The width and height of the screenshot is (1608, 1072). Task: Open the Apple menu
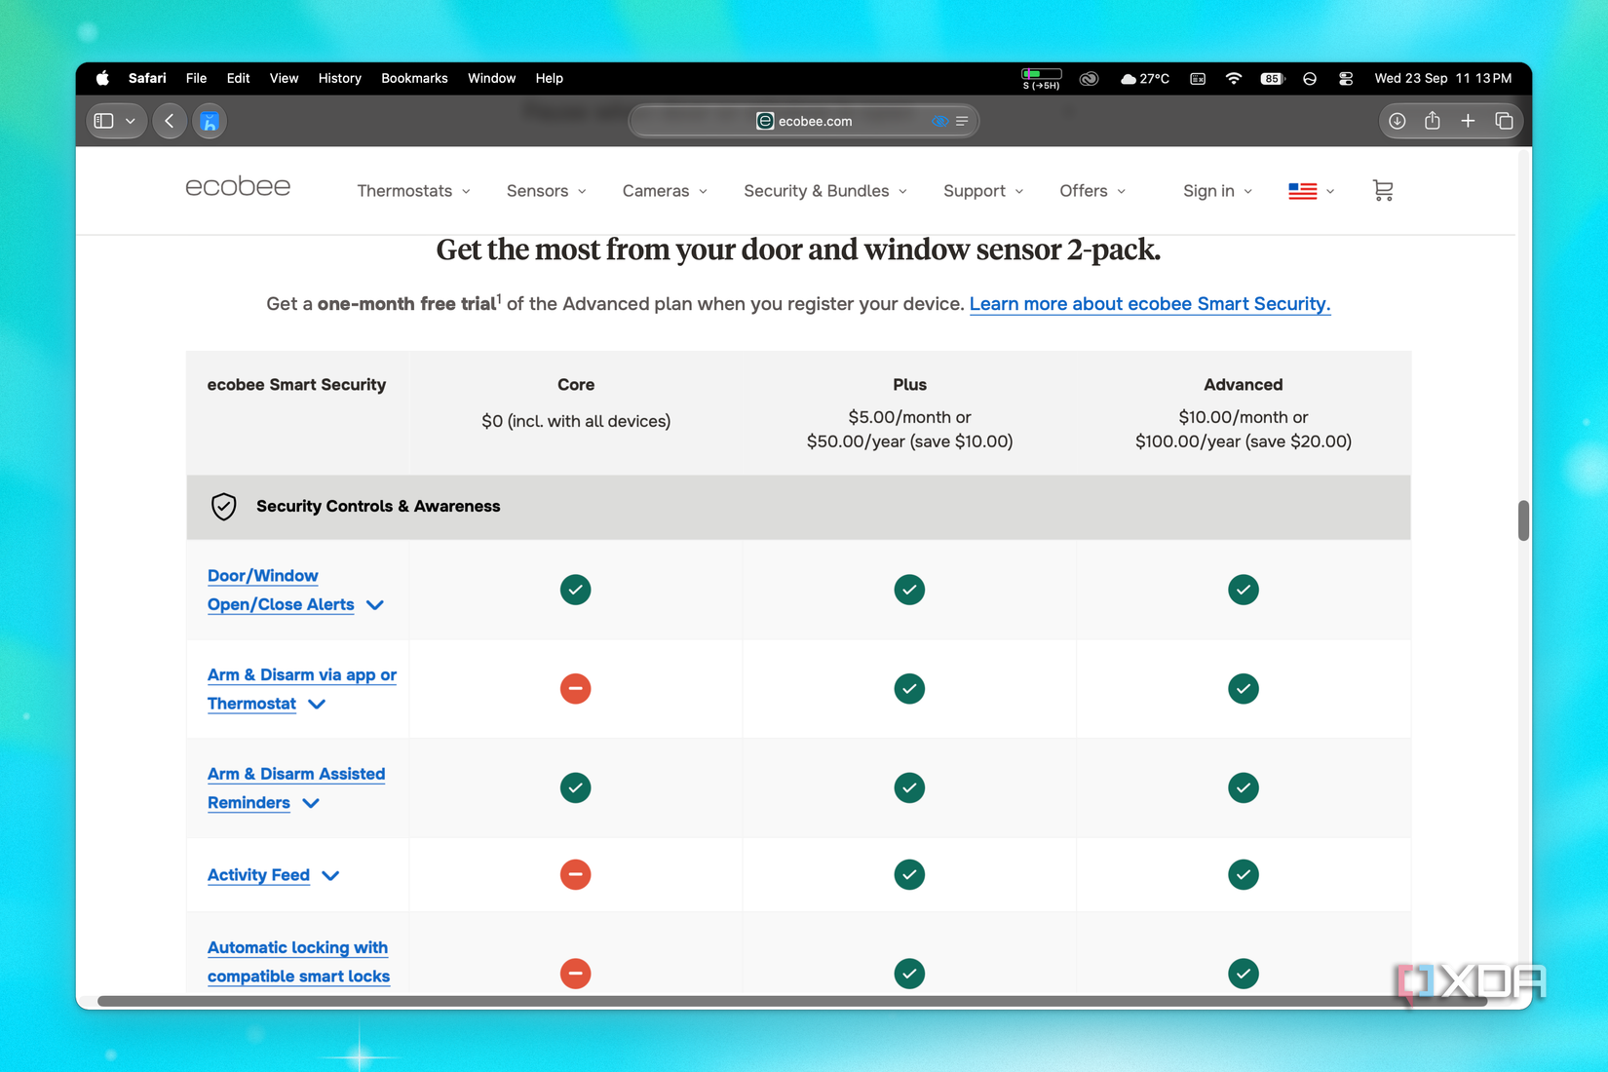click(x=102, y=78)
